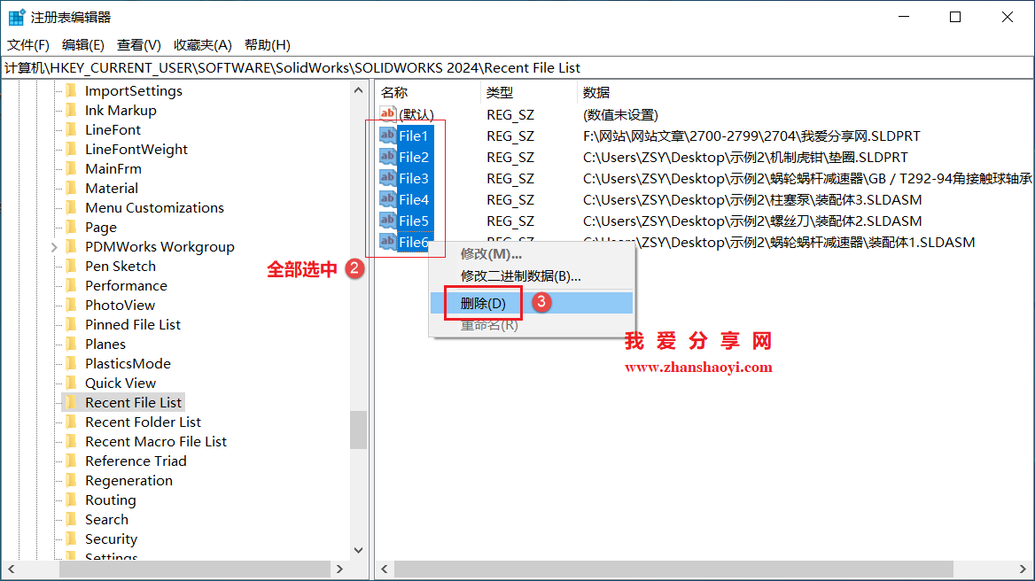
Task: Click the Ink Markup folder icon
Action: 72,110
